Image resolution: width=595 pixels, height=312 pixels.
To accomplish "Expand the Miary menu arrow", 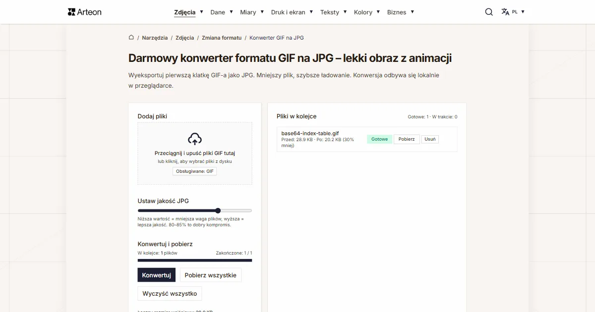I will pyautogui.click(x=262, y=11).
